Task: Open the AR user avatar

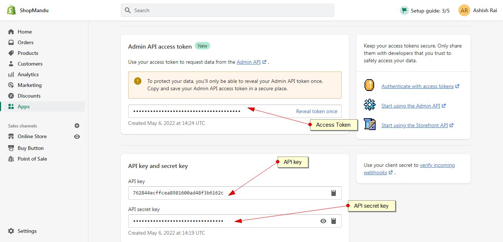Action: 464,10
